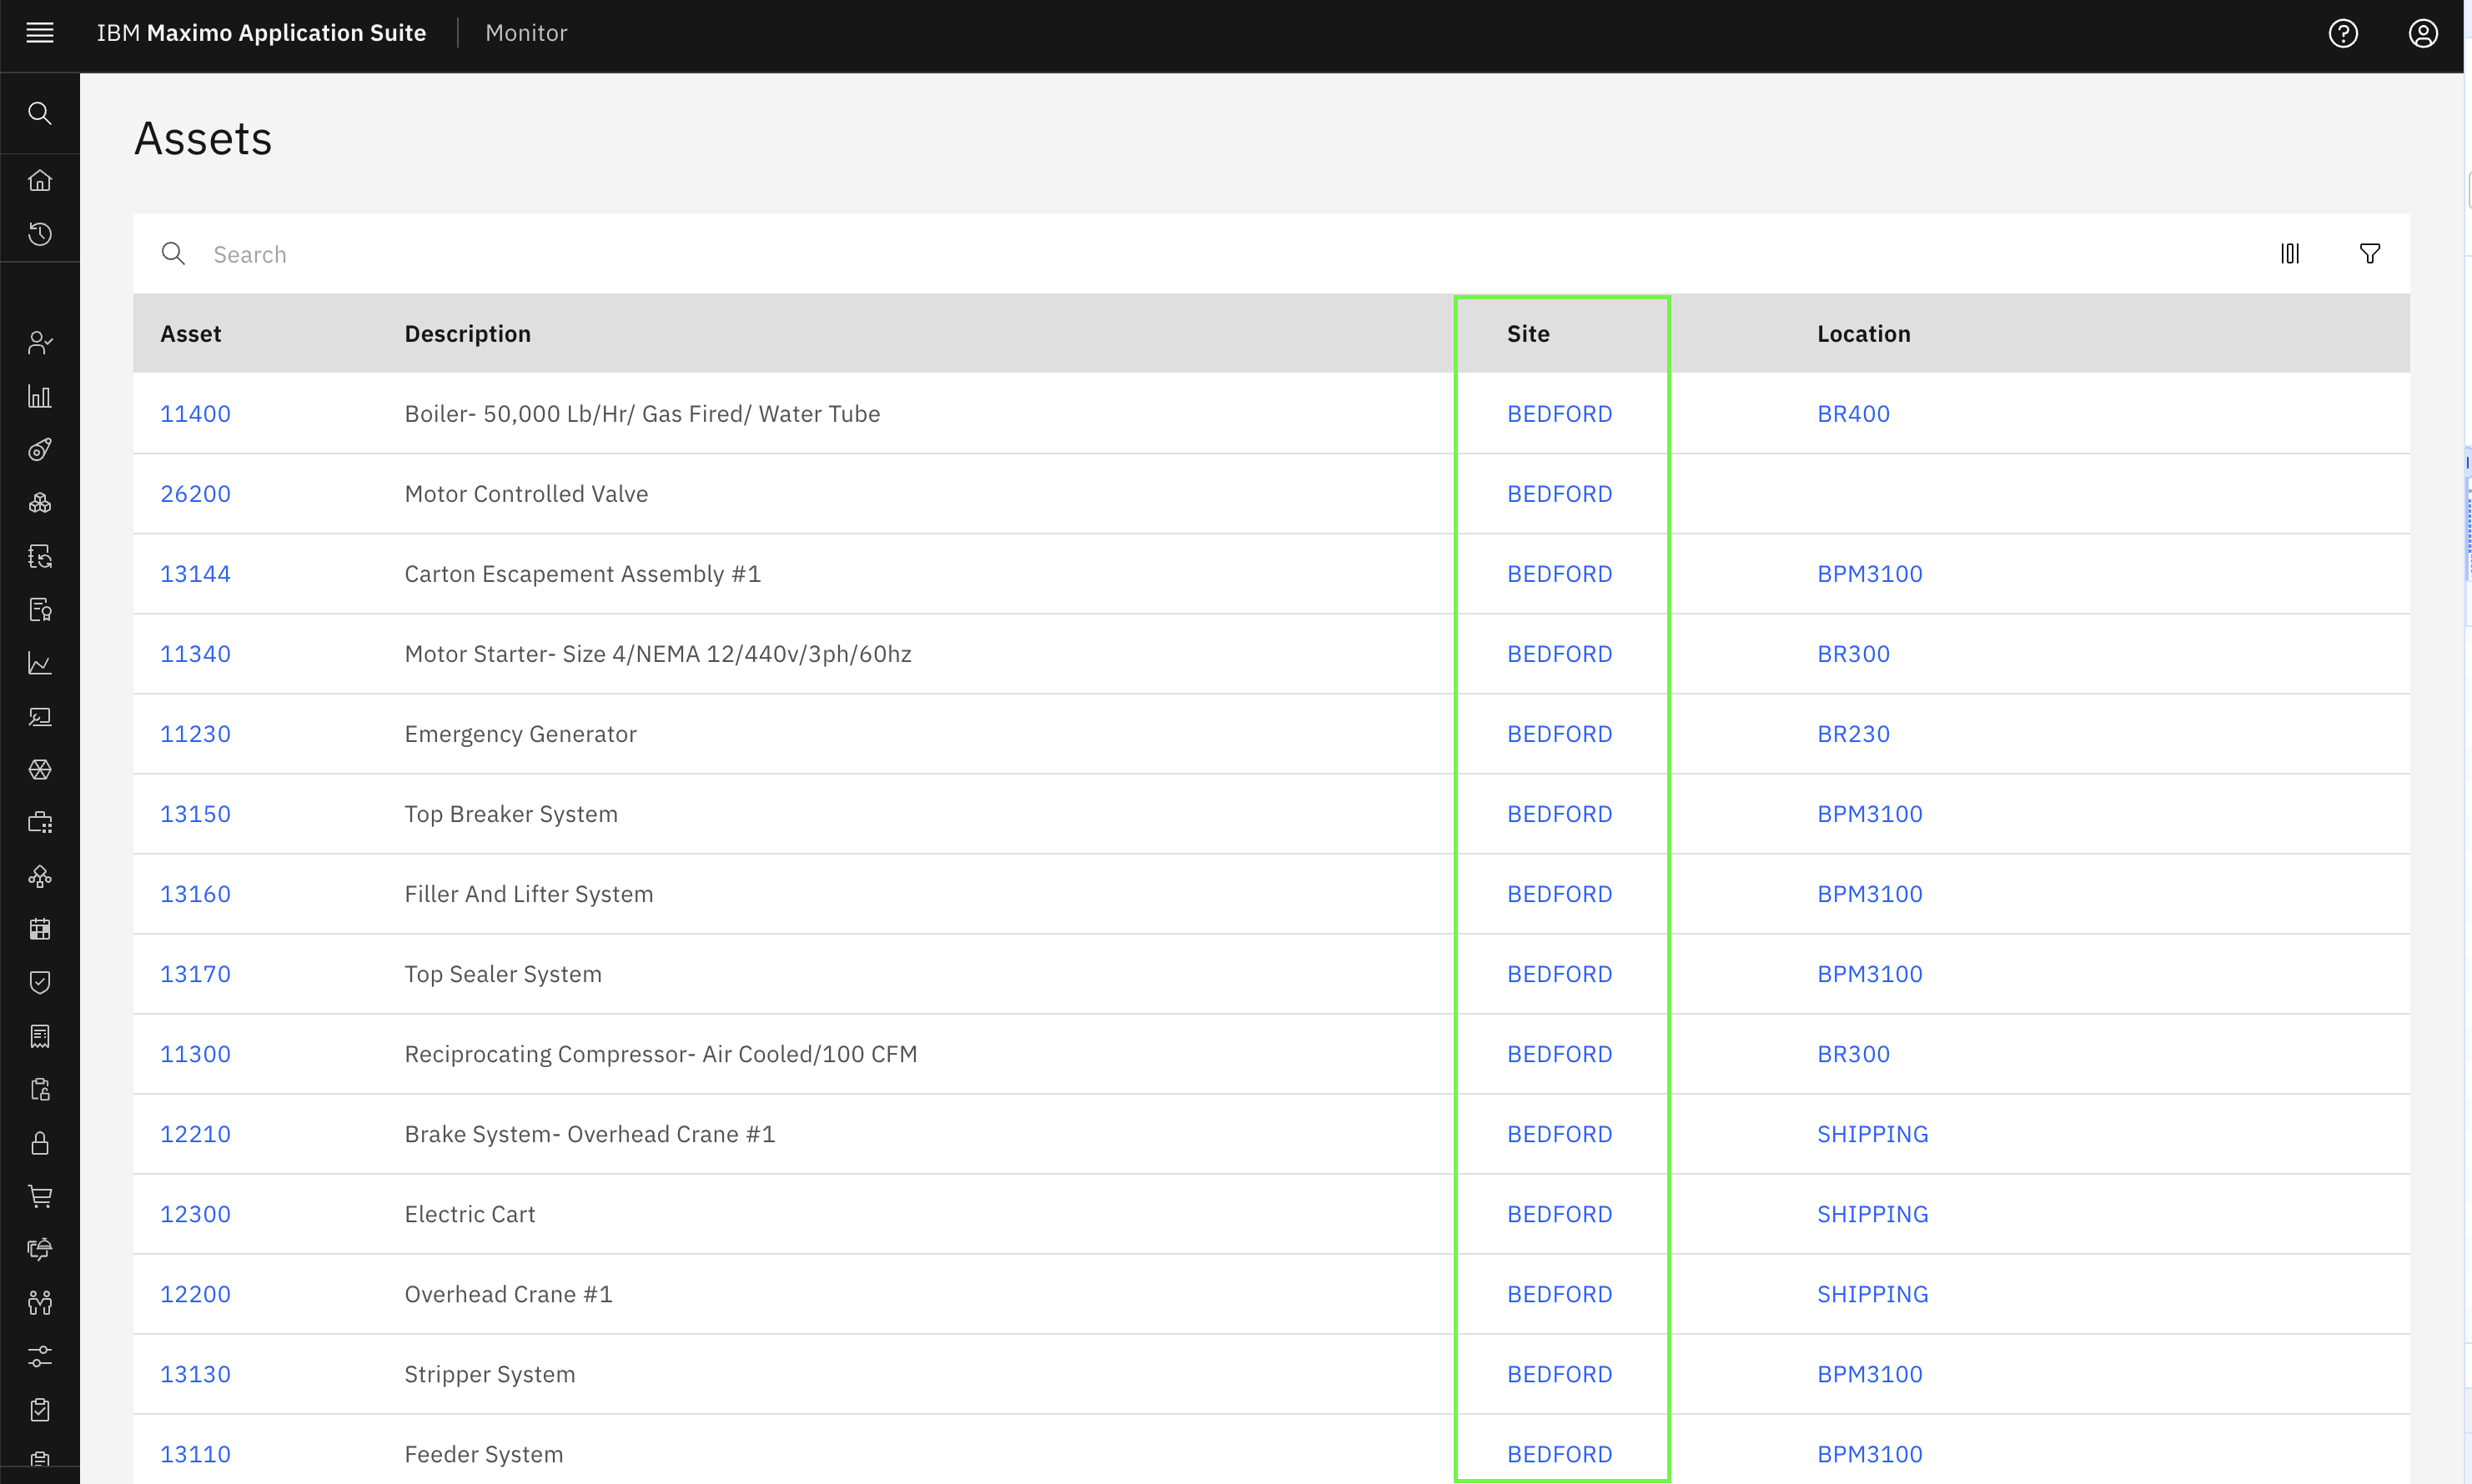Open the receipt sidebar icon
Viewport: 2472px width, 1484px height.
pyautogui.click(x=40, y=1036)
